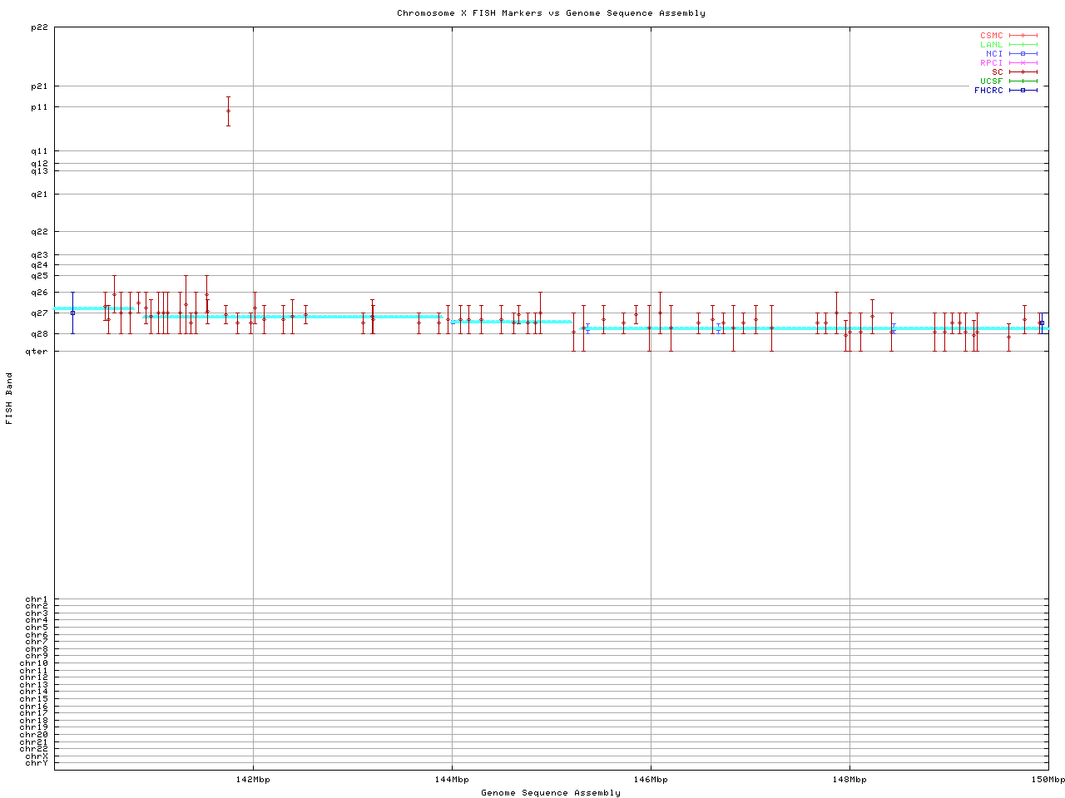Click the RPCI magenta cross legend marker
Screen dimensions: 1065x798
click(1023, 63)
